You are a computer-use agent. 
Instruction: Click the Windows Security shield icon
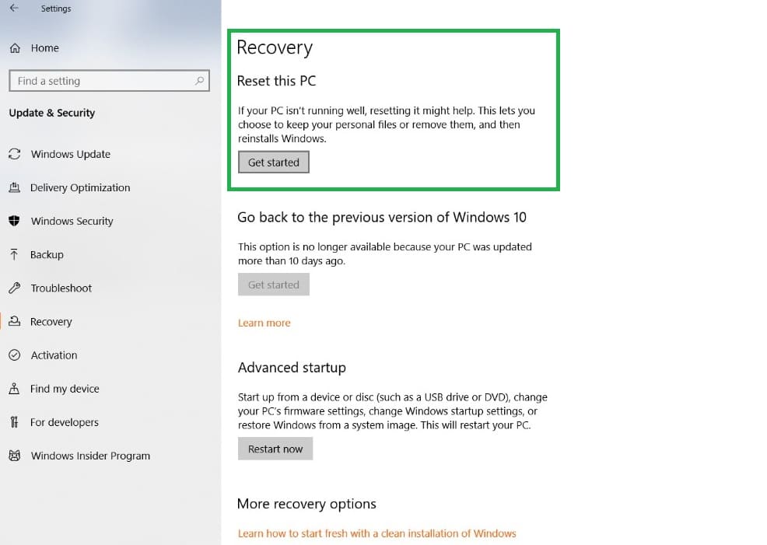pos(15,221)
